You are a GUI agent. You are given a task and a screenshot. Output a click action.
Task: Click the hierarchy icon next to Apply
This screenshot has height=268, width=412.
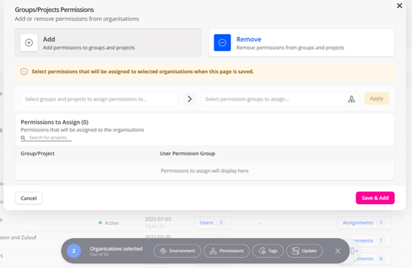pyautogui.click(x=352, y=99)
